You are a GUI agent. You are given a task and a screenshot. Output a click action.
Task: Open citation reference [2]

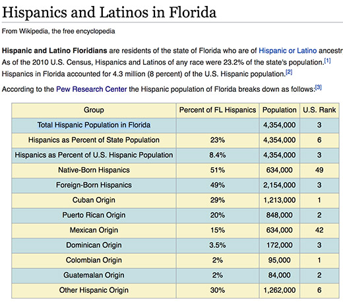click(289, 72)
